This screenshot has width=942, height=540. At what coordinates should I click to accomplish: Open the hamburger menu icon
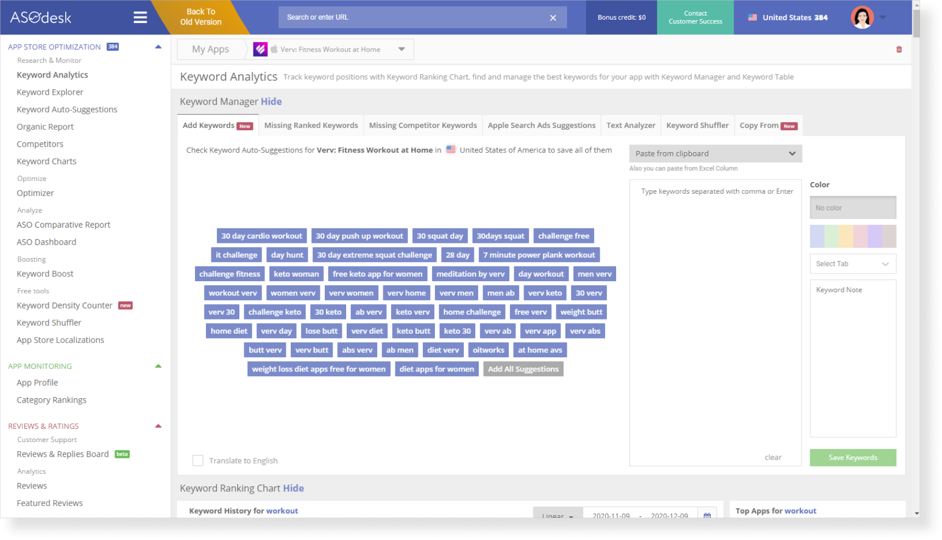[x=140, y=18]
